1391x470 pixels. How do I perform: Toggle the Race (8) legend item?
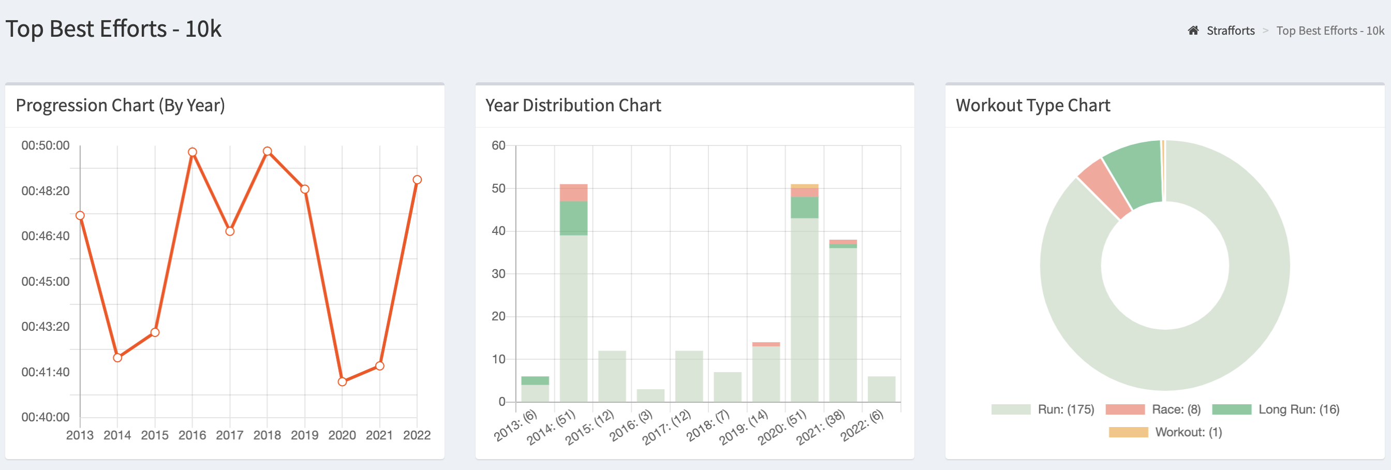pyautogui.click(x=1153, y=409)
